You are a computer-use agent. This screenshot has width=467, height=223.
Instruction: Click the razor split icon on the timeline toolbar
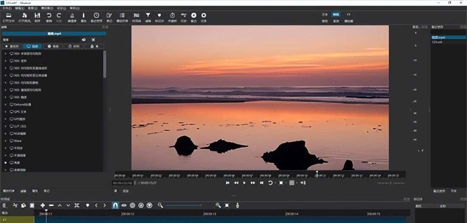[x=77, y=205]
